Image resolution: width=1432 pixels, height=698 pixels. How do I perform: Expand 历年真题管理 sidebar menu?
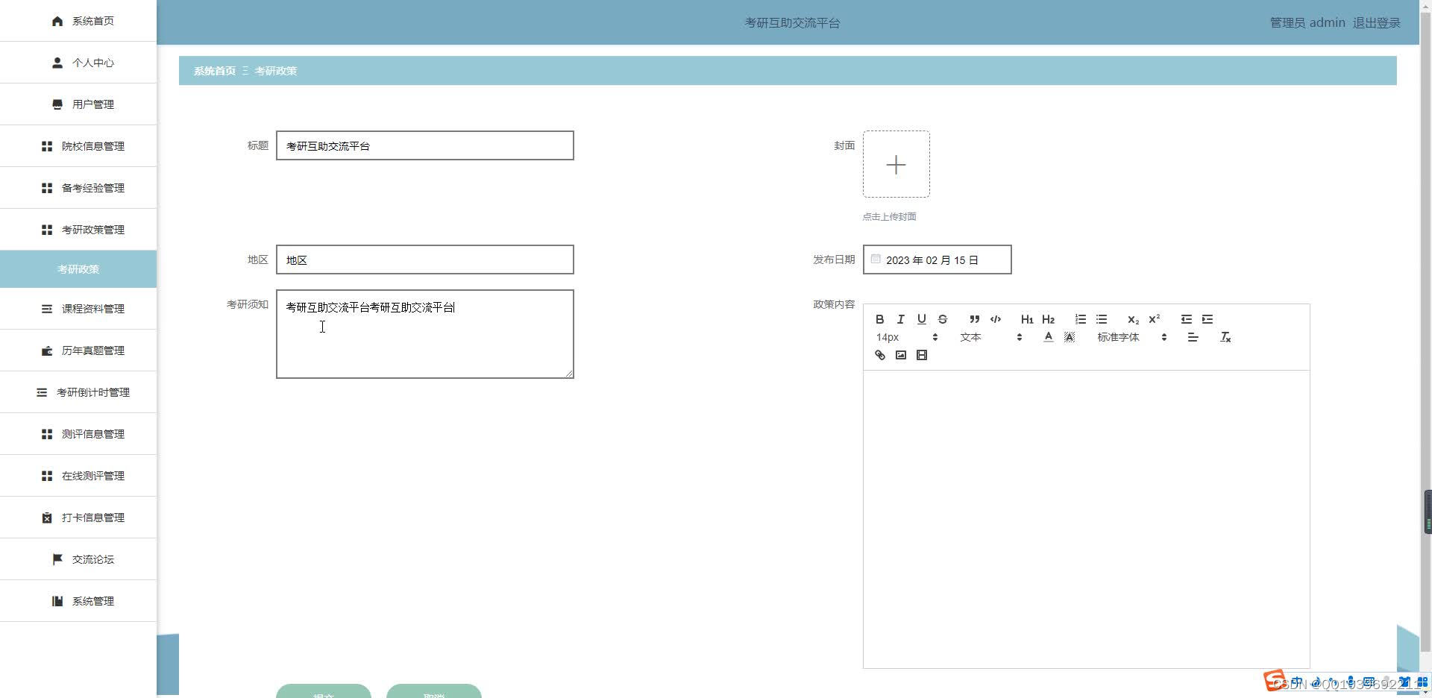pyautogui.click(x=78, y=350)
